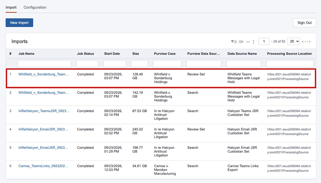Viewport: 321px width, 183px height.
Task: Click 'Completed' status in row 6
Action: (x=85, y=166)
